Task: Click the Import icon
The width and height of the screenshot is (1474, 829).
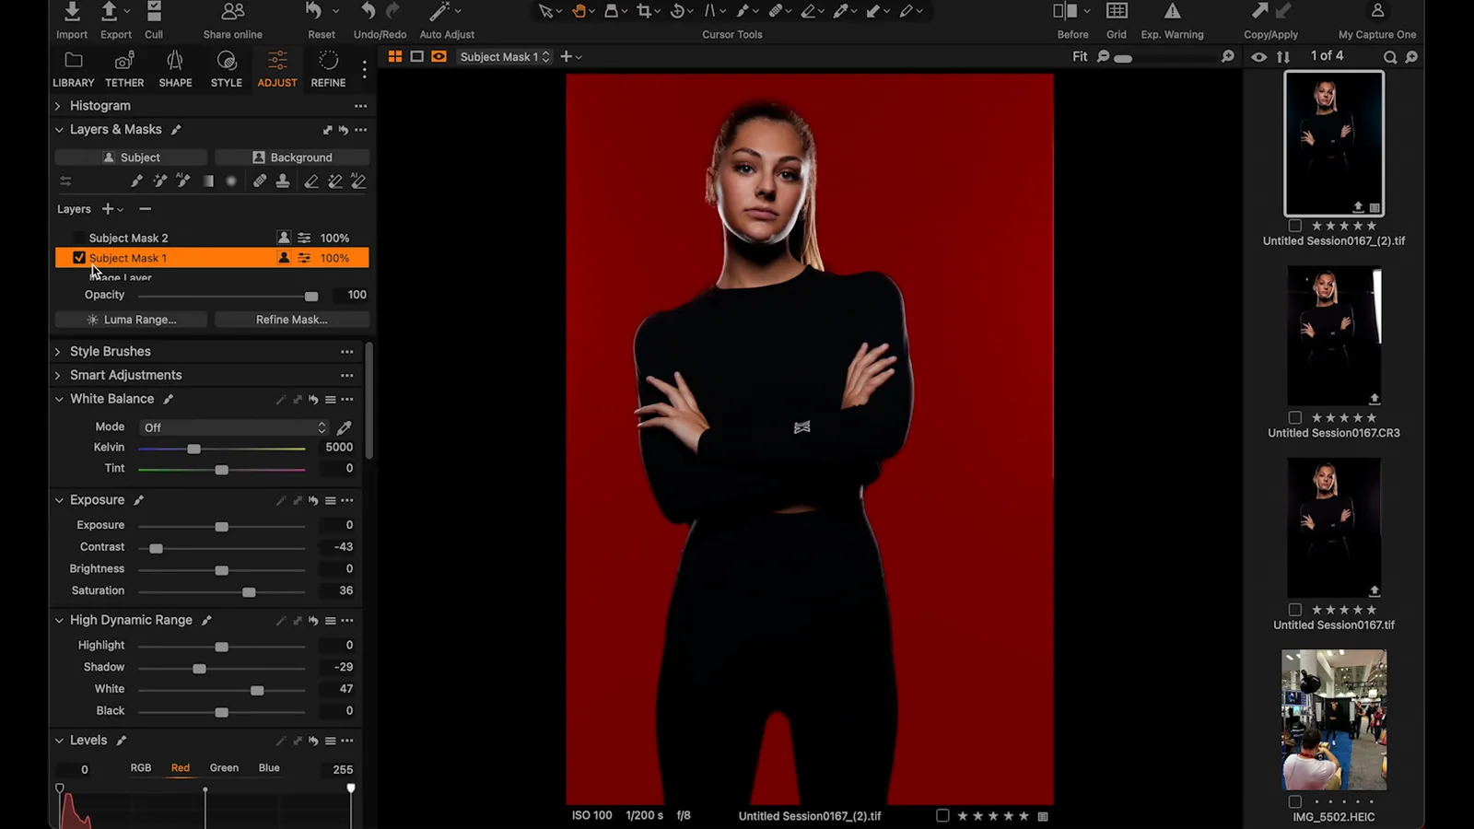Action: [72, 12]
